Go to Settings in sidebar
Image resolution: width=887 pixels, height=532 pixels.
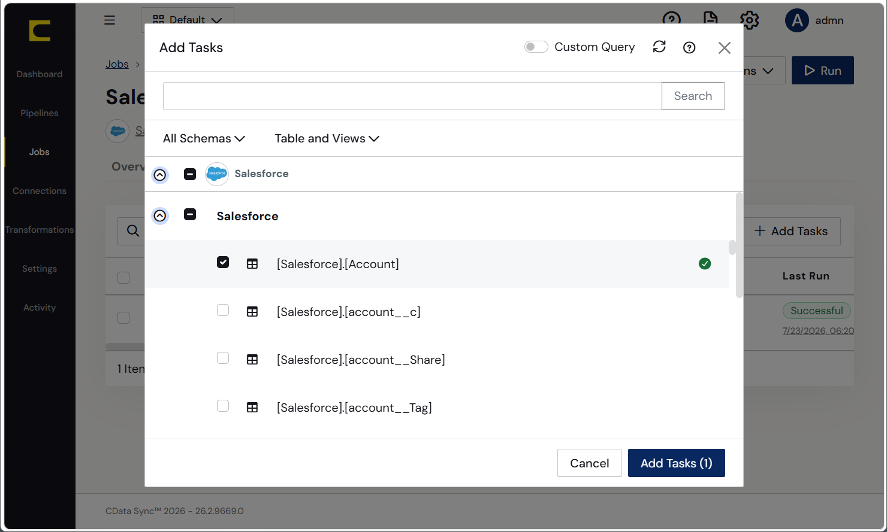coord(40,269)
